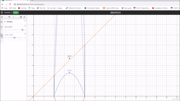Open Apps bookmark

(4, 8)
